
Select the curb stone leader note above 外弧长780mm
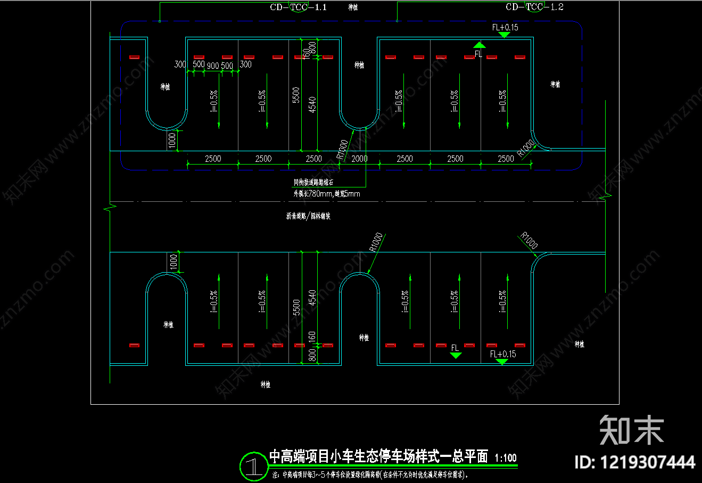coord(313,182)
